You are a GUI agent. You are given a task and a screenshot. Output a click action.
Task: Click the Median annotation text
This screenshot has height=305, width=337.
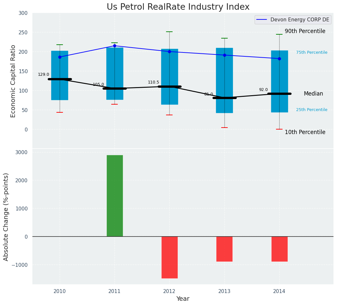point(313,94)
